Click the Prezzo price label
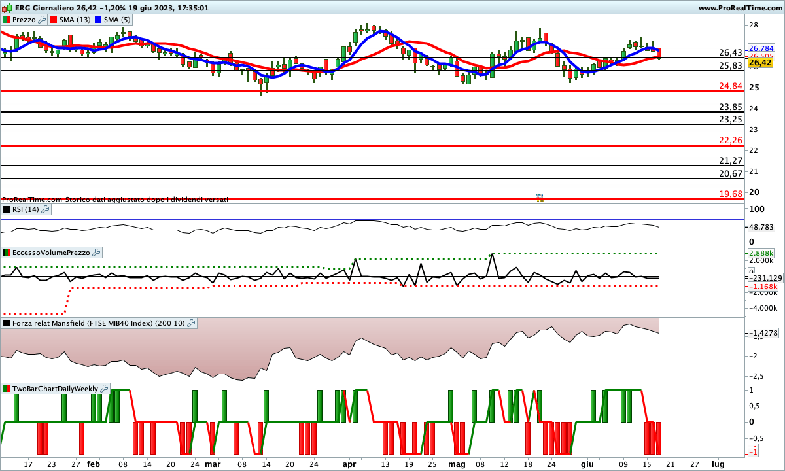The width and height of the screenshot is (785, 471). [23, 20]
